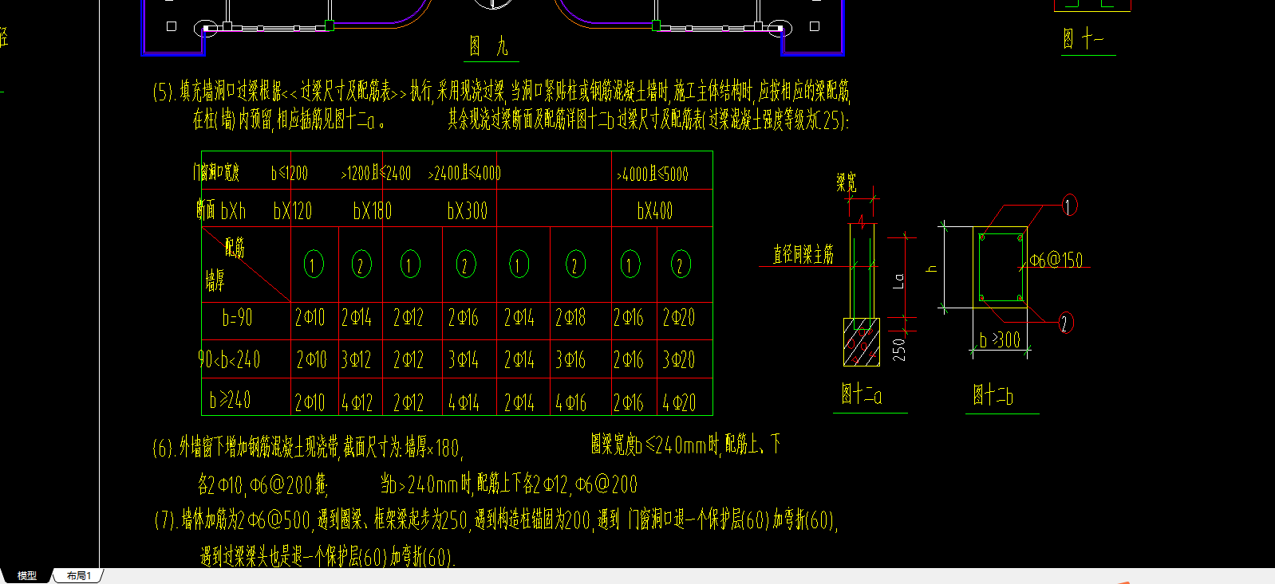Select the 当b>240mm时 text line
Image resolution: width=1275 pixels, height=584 pixels.
509,484
